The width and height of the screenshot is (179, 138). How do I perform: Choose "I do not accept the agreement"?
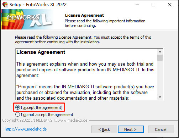pyautogui.click(x=17, y=115)
